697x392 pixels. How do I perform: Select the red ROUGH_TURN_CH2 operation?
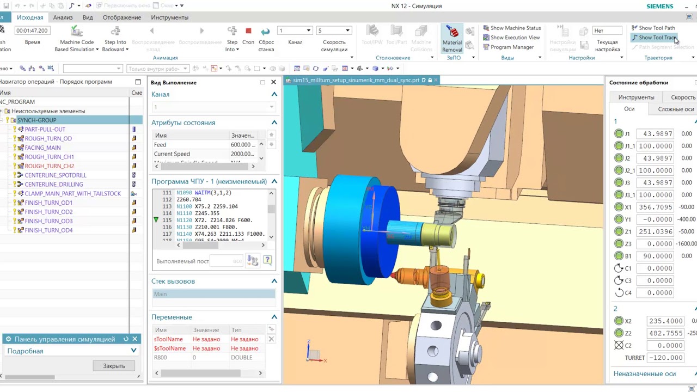tap(49, 166)
